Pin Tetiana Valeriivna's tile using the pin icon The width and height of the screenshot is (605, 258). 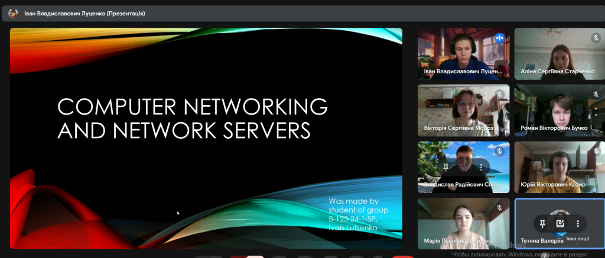[x=542, y=224]
